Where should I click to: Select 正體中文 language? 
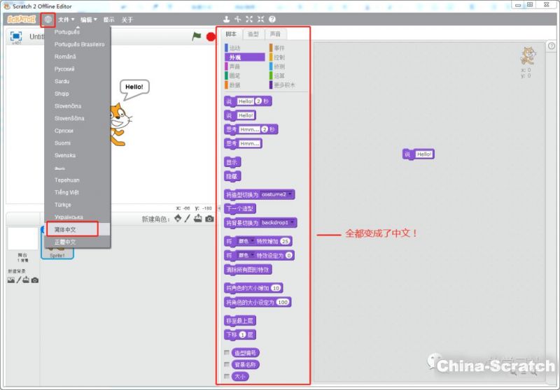[x=77, y=242]
